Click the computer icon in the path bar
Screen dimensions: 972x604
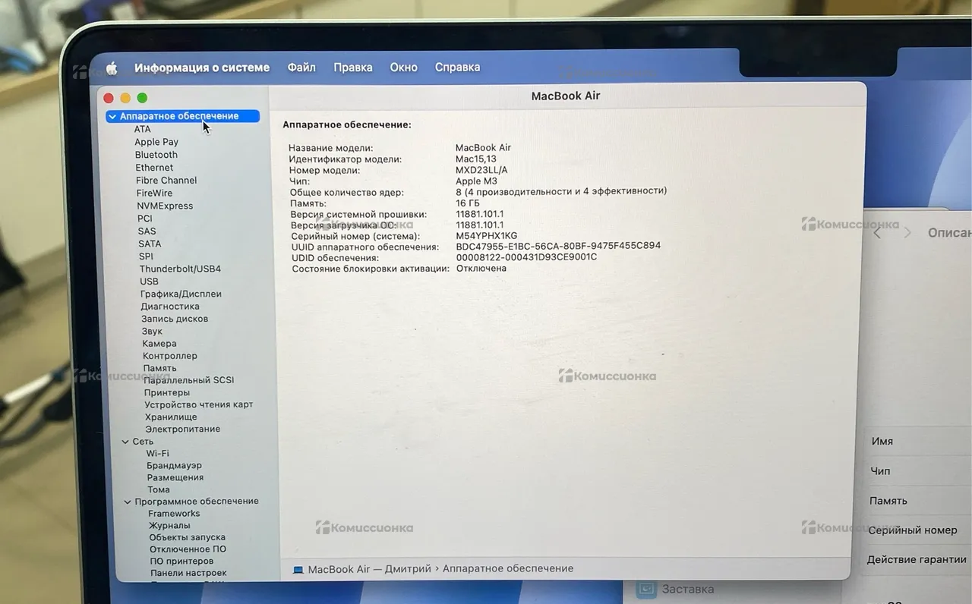point(298,569)
